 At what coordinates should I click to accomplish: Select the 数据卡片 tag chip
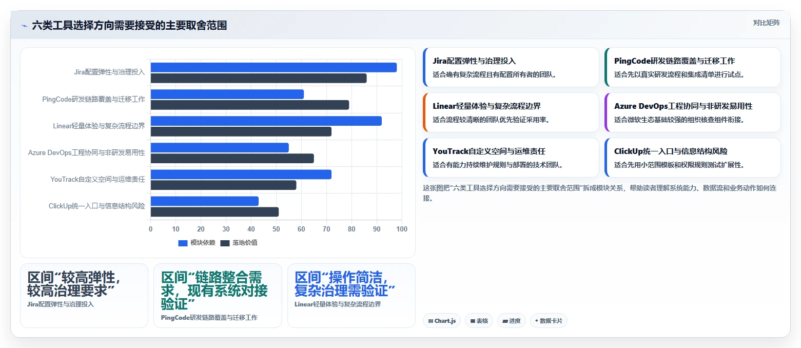point(549,321)
